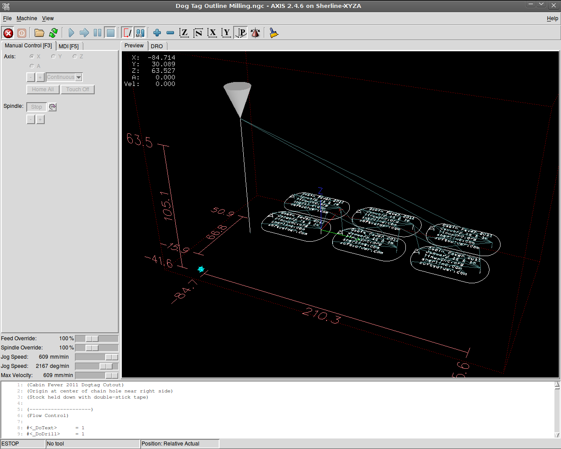Switch to Z top-down view
The image size is (561, 449).
pyautogui.click(x=184, y=33)
